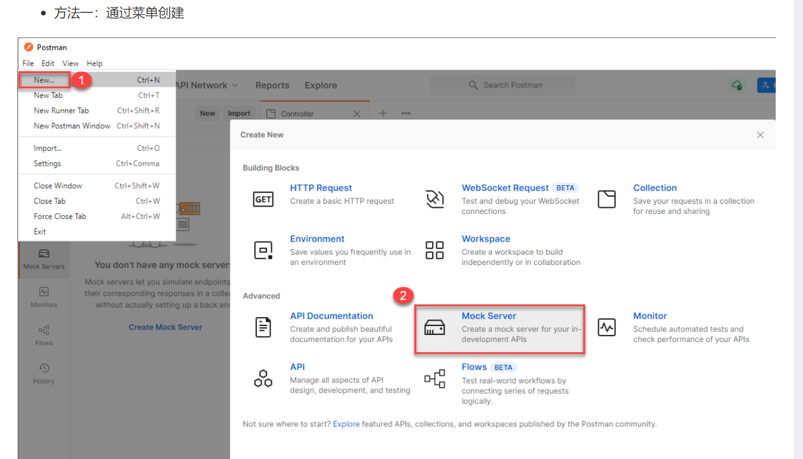Click the Explore link in the dialog footer
Screen dimensions: 803x459
347,425
